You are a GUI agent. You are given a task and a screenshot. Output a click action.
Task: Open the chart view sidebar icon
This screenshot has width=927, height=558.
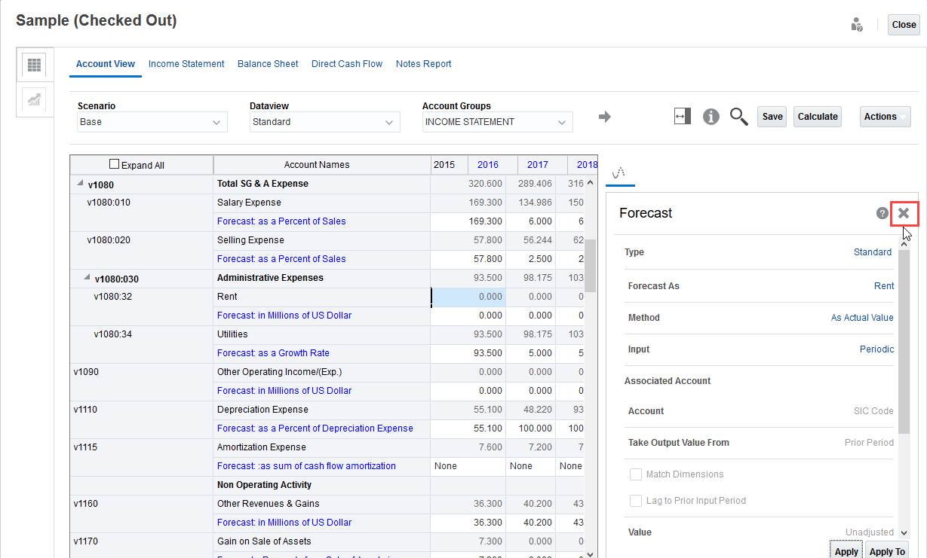(34, 99)
